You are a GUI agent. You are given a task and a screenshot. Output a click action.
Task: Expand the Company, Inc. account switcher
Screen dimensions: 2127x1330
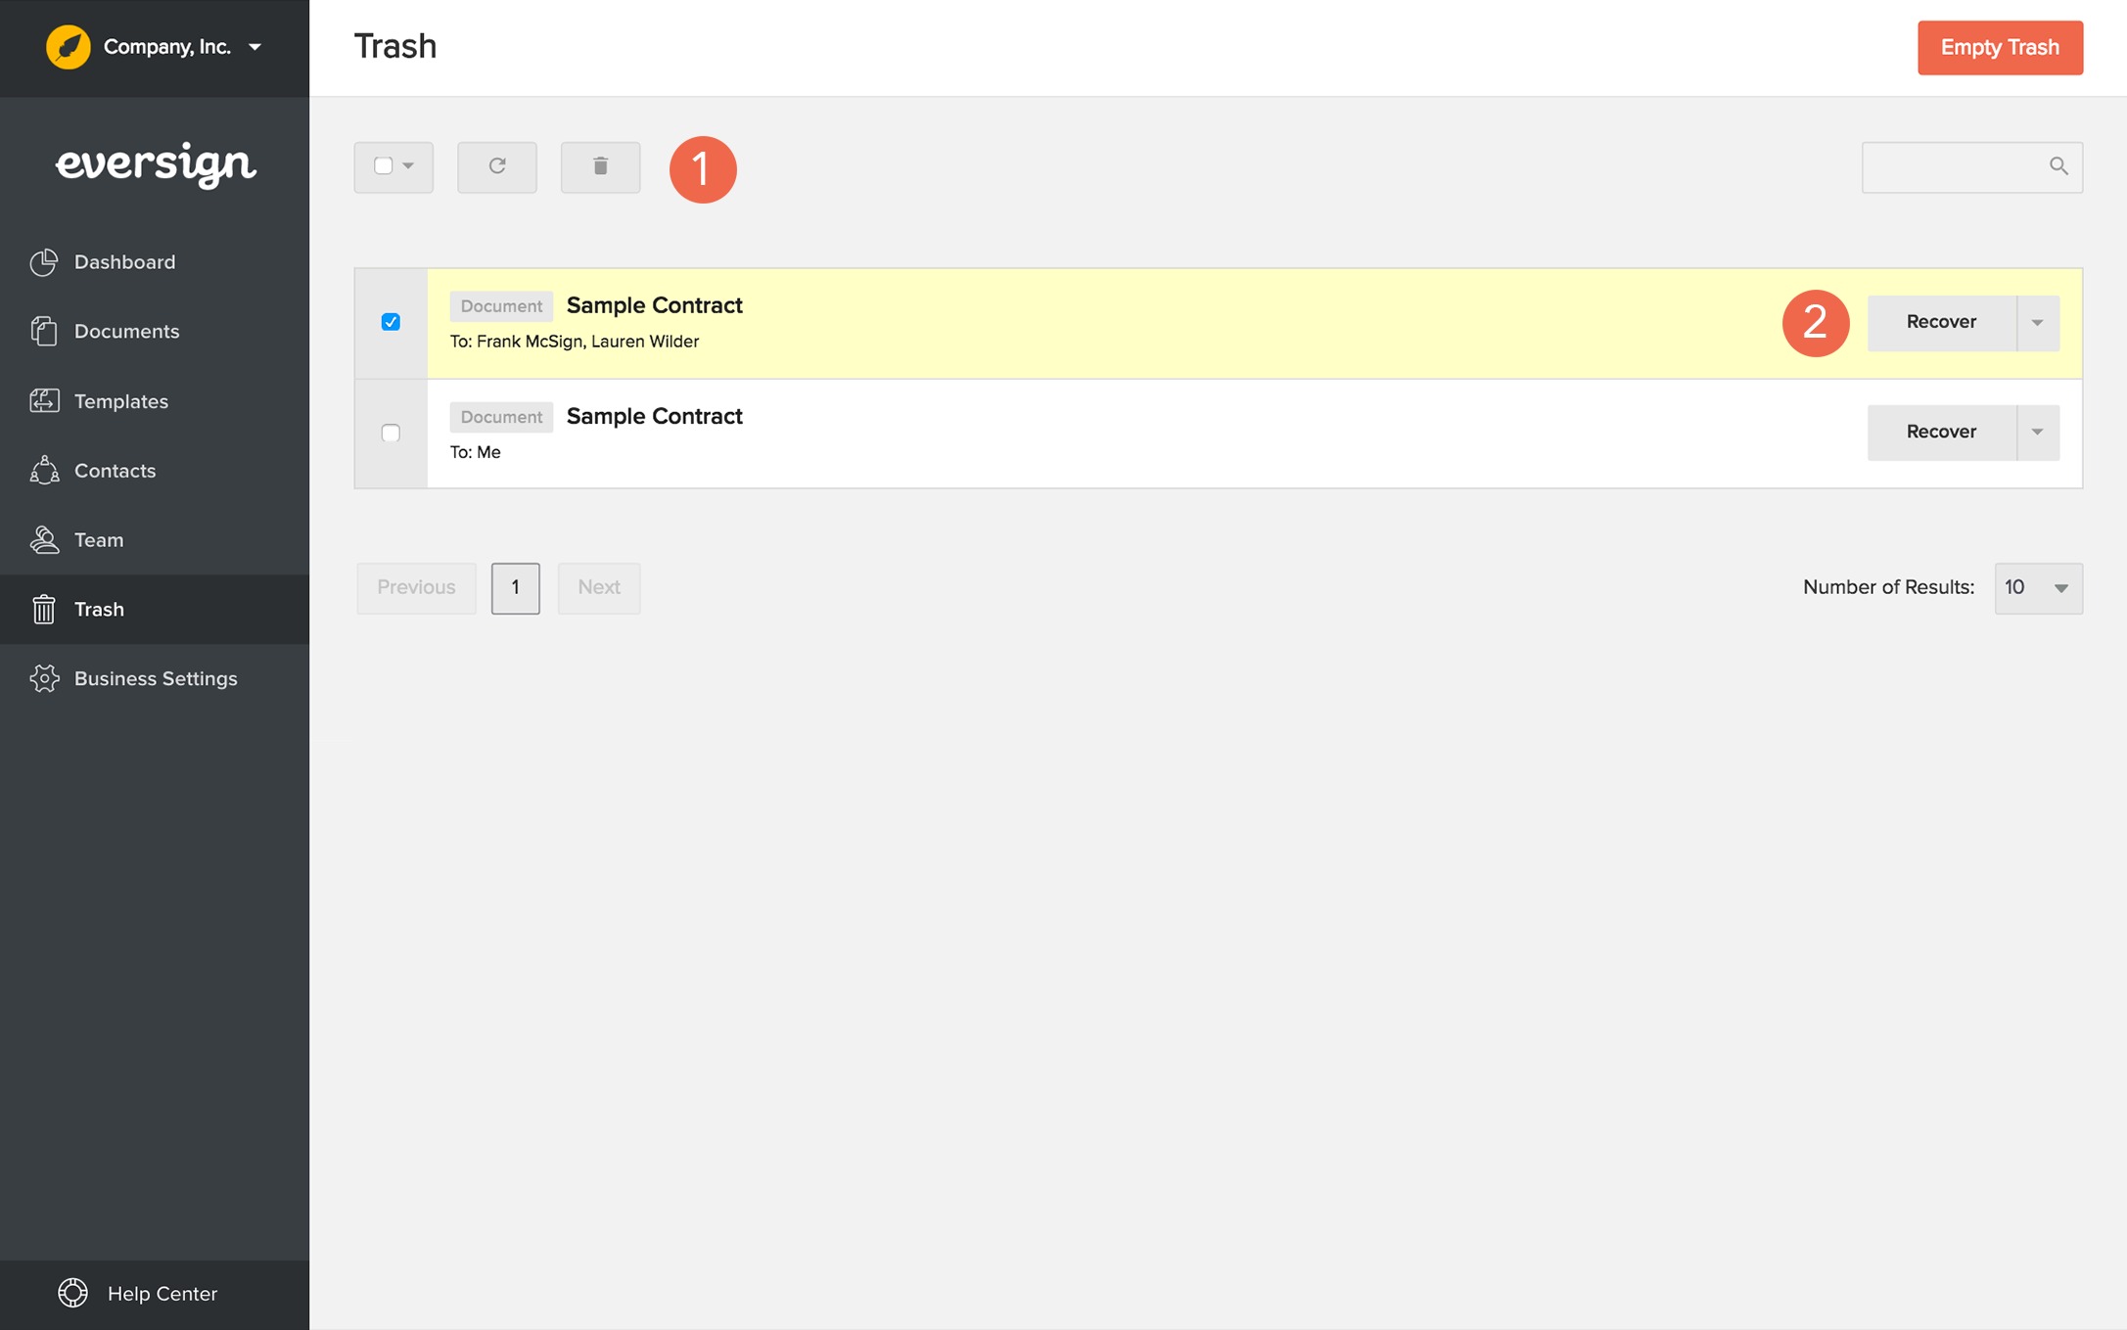255,47
